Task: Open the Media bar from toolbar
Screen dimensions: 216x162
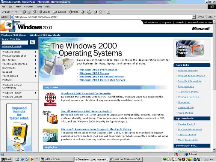Action: click(x=74, y=12)
